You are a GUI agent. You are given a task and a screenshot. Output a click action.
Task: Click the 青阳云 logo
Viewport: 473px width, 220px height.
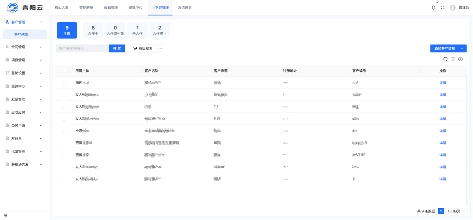tap(25, 8)
